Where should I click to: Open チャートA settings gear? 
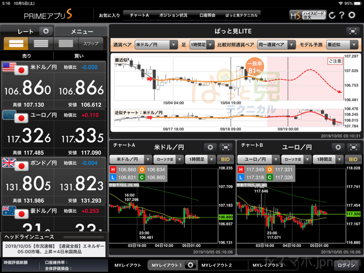coord(210,147)
